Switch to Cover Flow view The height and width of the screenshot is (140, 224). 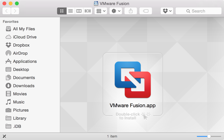point(88,11)
